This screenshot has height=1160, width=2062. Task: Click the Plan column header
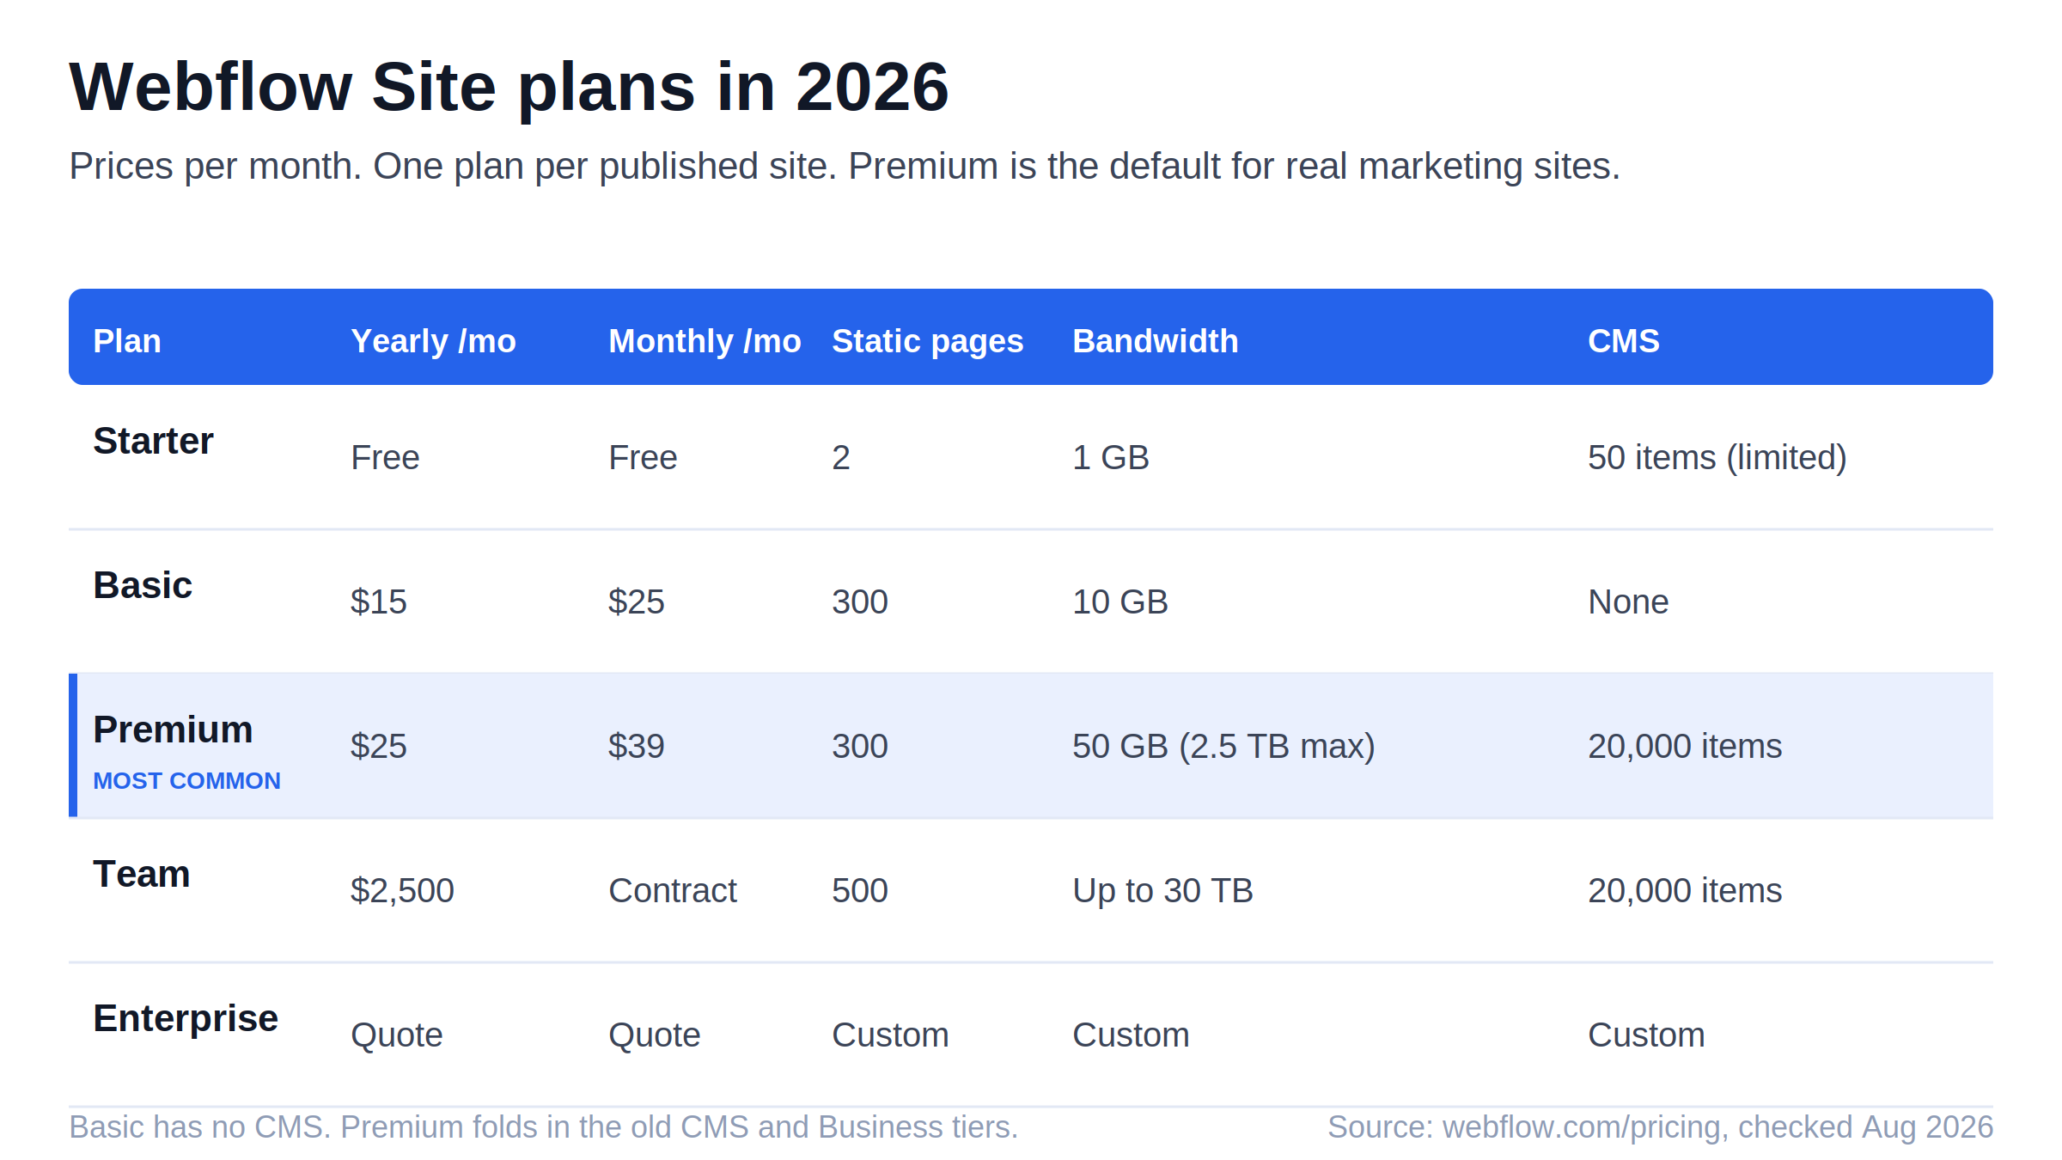coord(127,341)
